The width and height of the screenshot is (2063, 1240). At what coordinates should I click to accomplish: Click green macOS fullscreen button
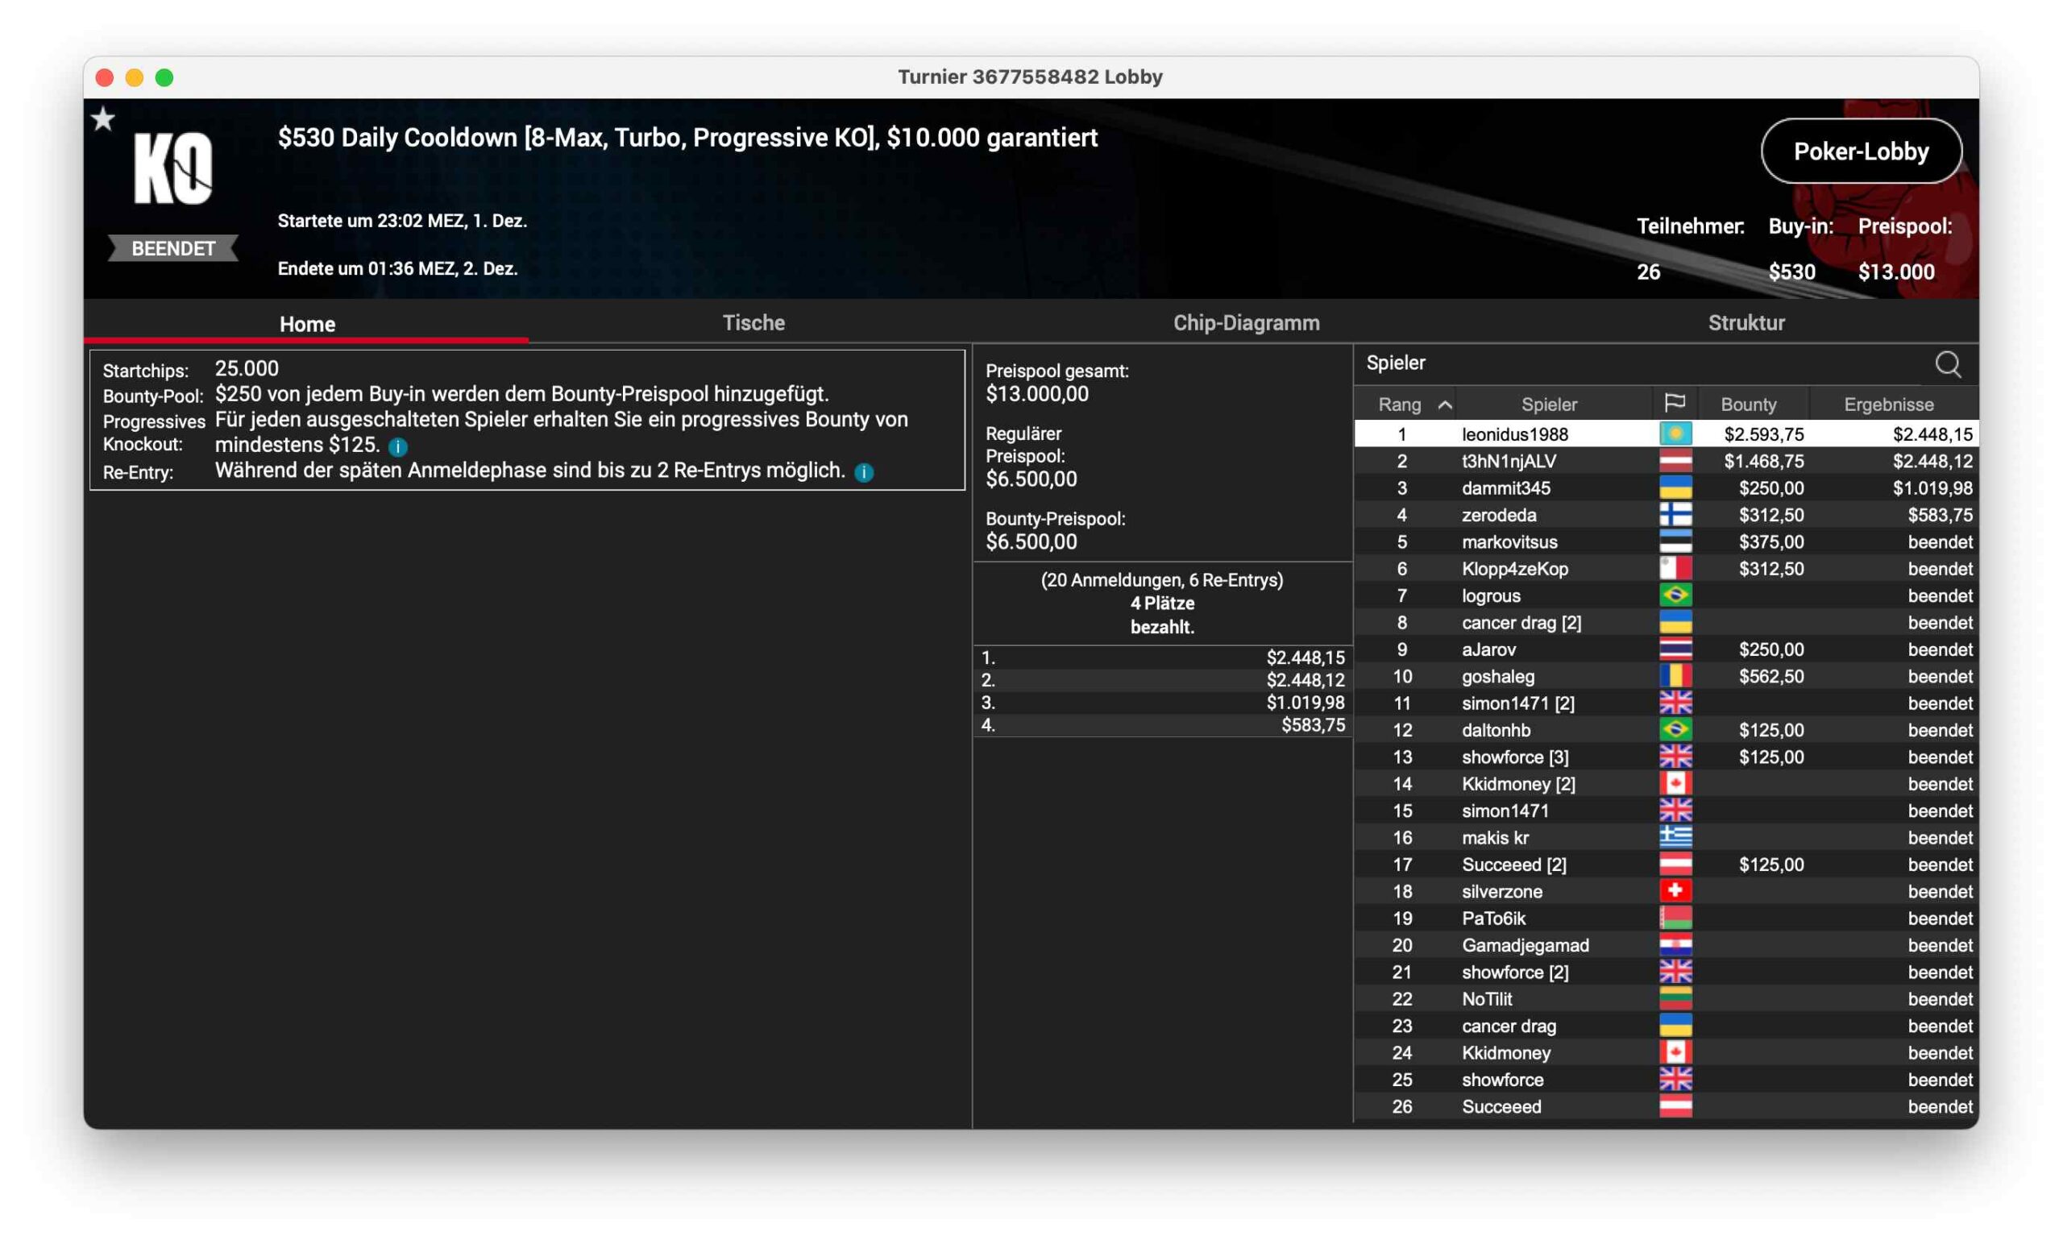coord(164,77)
